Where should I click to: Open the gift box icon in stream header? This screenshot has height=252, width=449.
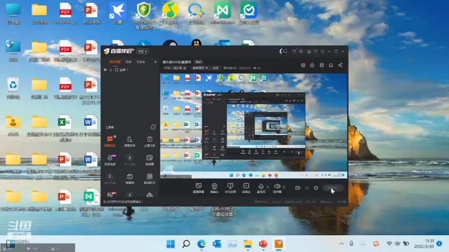tap(303, 65)
